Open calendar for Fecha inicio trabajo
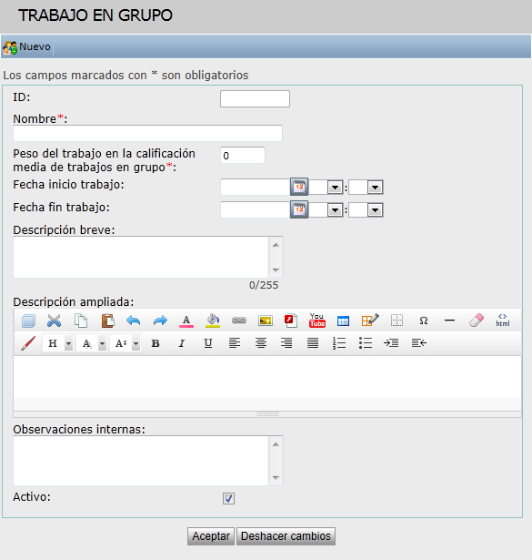Viewport: 532px width, 560px height. 299,187
